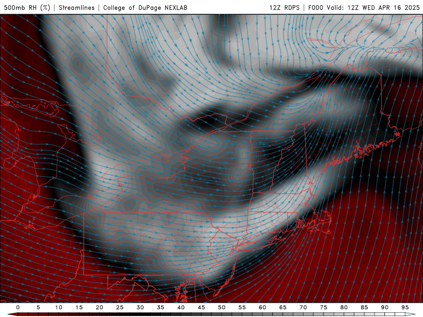
Task: Click the '5' value on the color scale
Action: 38,307
